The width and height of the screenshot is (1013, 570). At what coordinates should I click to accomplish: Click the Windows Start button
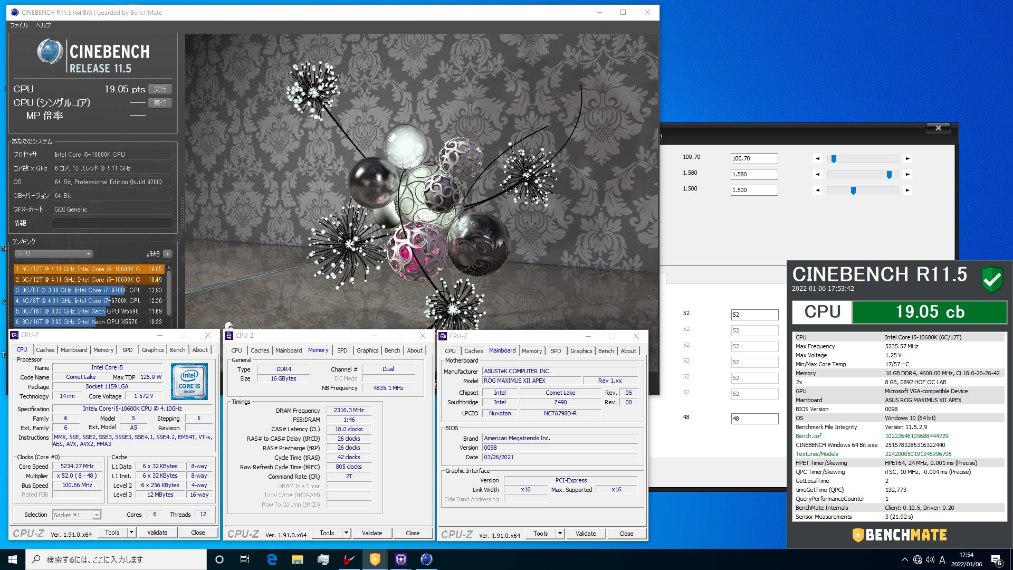pyautogui.click(x=13, y=559)
